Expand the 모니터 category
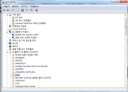 click(x=7, y=44)
